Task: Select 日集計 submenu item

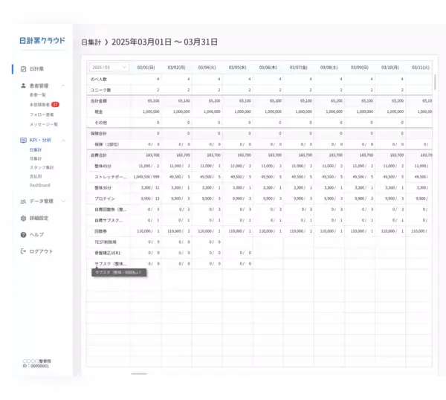Action: [36, 149]
